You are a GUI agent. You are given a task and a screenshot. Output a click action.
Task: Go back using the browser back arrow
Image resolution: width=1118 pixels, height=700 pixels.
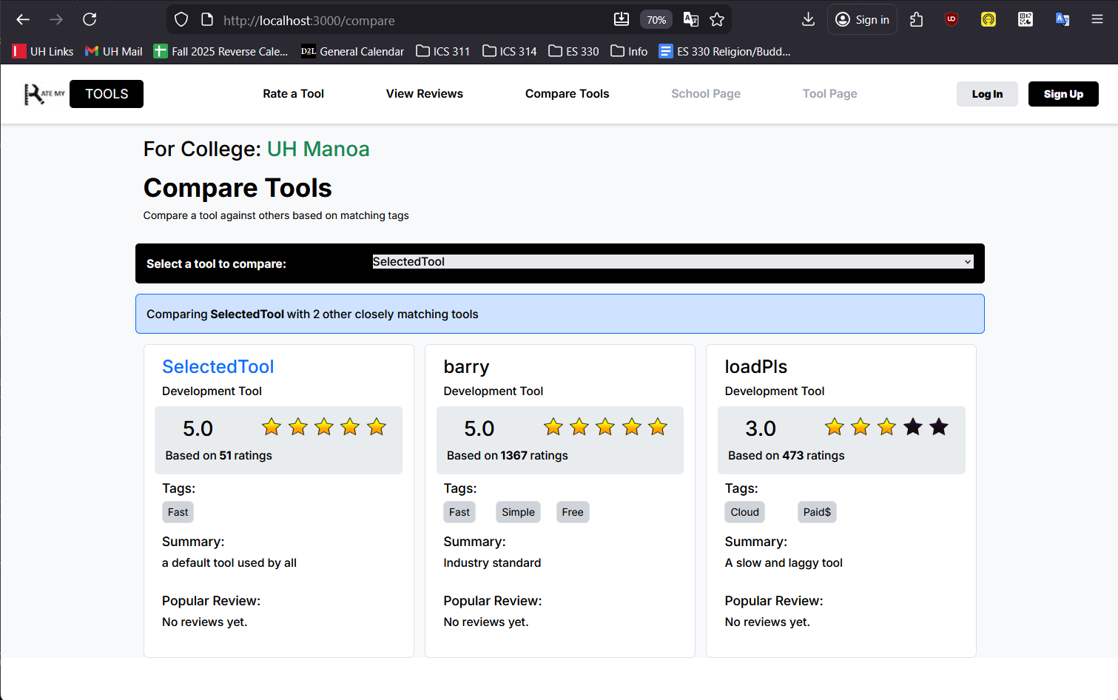pos(23,20)
